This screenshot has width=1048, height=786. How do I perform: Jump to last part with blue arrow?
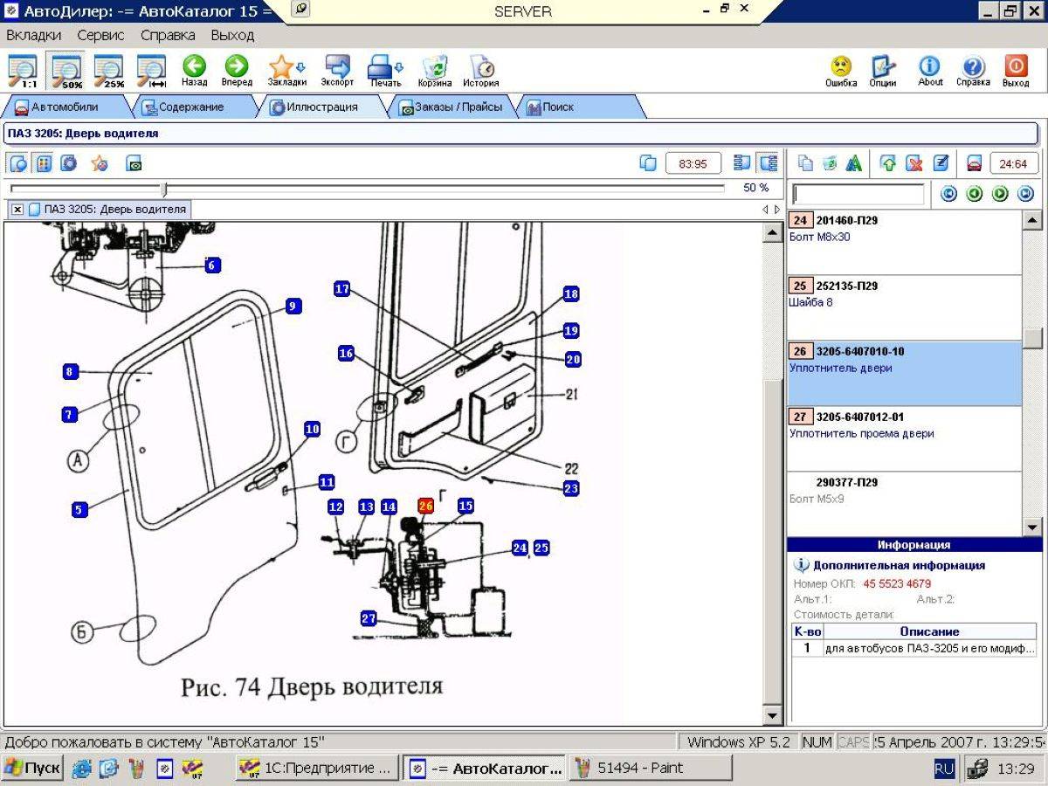pyautogui.click(x=1026, y=194)
